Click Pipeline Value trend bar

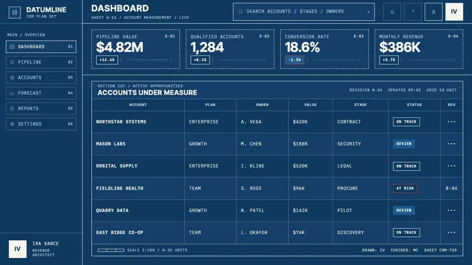(x=146, y=60)
